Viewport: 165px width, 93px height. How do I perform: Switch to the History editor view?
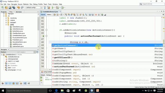(x=49, y=14)
